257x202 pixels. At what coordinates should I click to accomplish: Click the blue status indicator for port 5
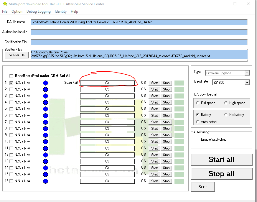coord(45,109)
